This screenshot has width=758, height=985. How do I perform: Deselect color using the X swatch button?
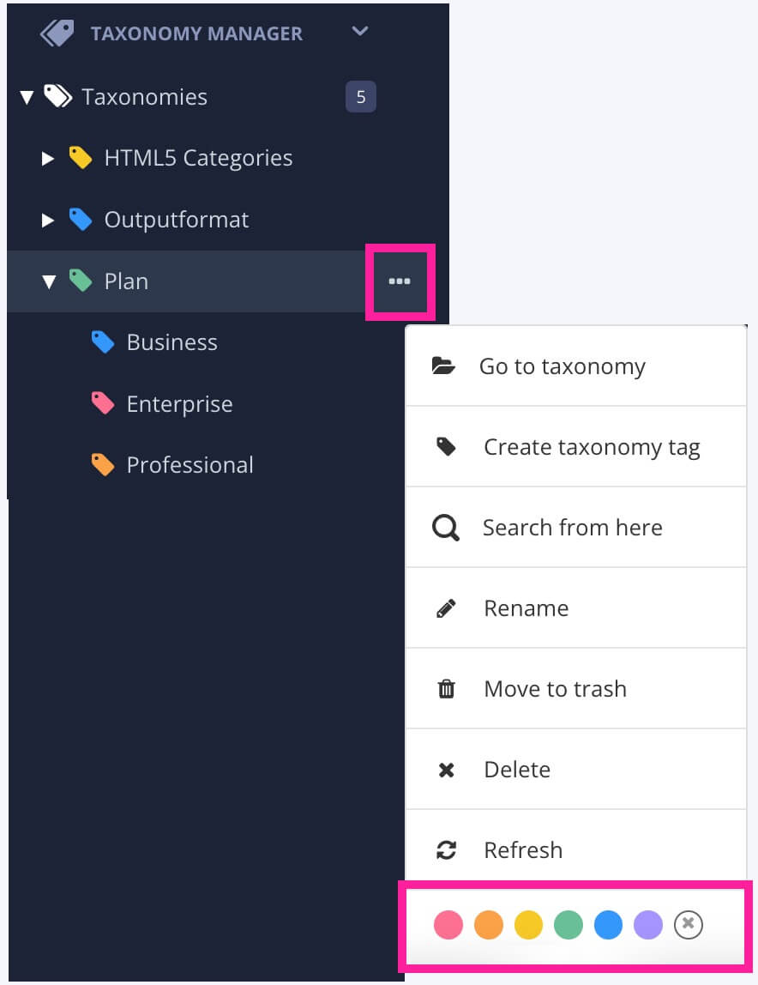pos(688,925)
